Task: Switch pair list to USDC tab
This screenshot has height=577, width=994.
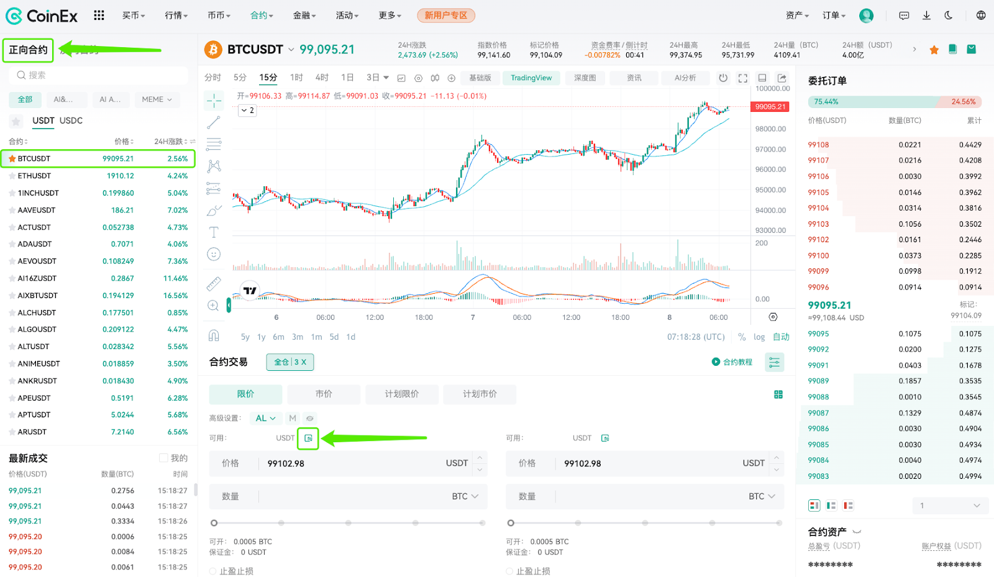Action: 71,120
